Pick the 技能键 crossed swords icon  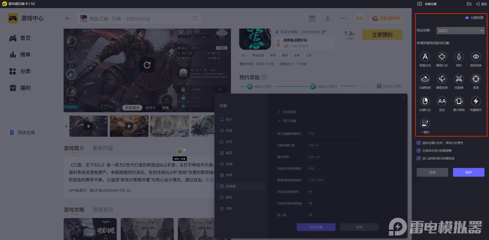[x=459, y=79]
